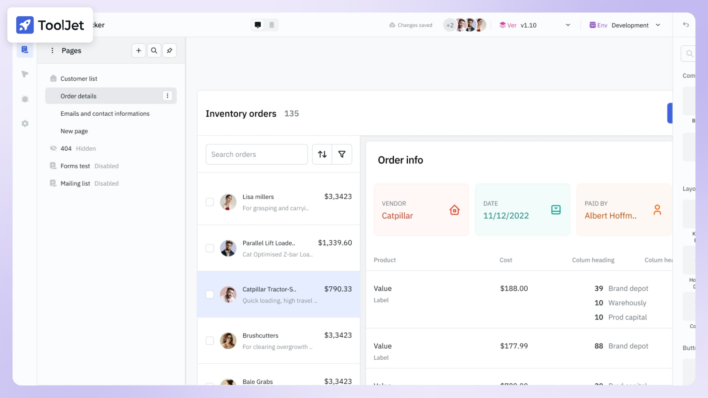Expand the +2 collaborator avatars

[450, 25]
